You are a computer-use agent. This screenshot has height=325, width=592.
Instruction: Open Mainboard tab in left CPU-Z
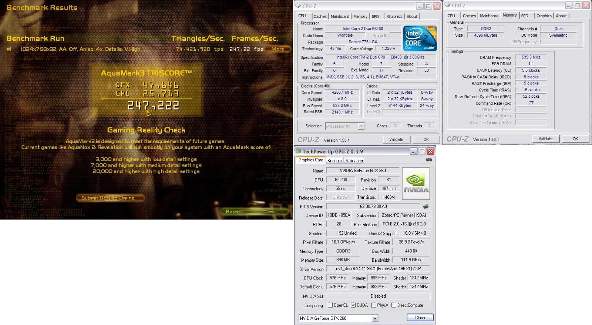tap(340, 16)
